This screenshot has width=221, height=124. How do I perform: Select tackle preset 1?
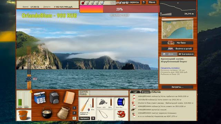pos(75,108)
